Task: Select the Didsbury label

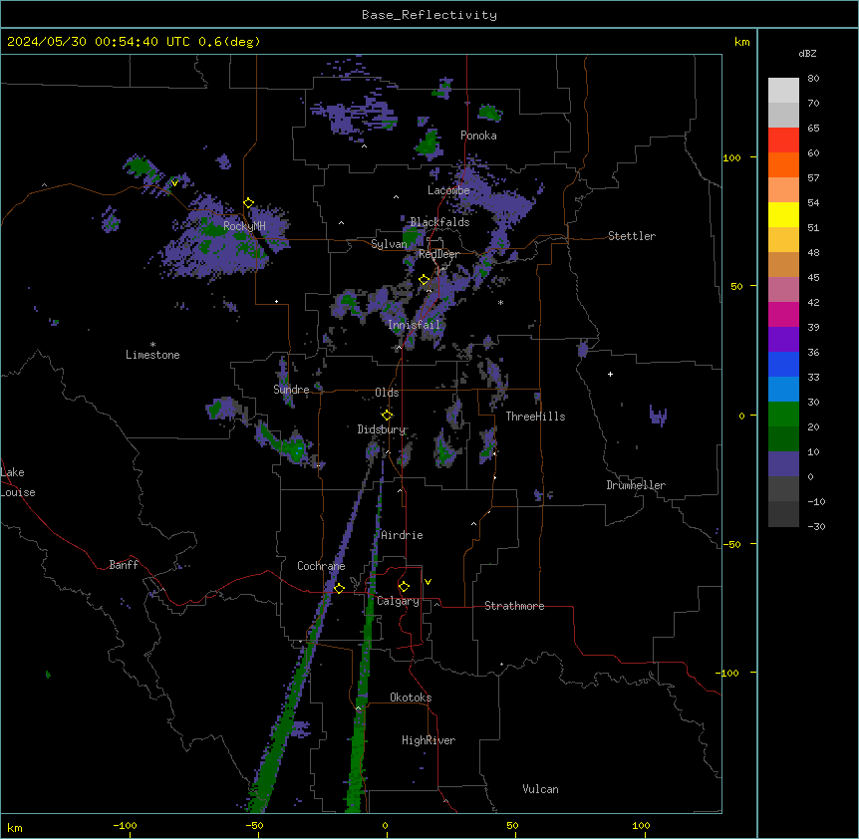Action: coord(382,429)
